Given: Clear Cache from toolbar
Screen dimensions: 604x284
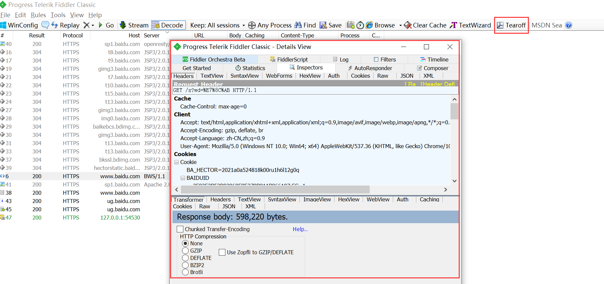Looking at the screenshot, I should [x=425, y=25].
